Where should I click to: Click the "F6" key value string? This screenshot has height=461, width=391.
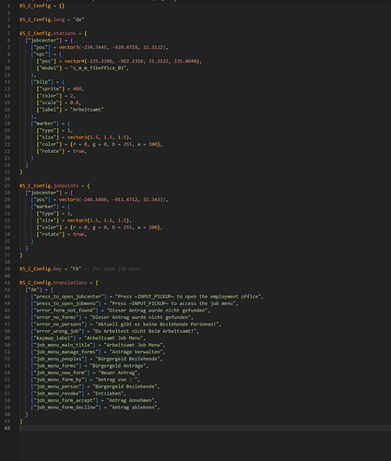(x=76, y=269)
